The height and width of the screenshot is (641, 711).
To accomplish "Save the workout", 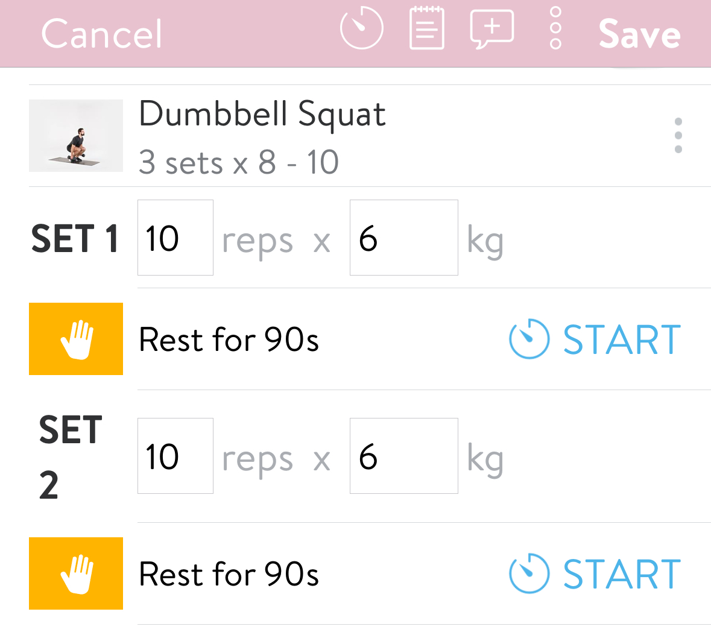I will (639, 34).
